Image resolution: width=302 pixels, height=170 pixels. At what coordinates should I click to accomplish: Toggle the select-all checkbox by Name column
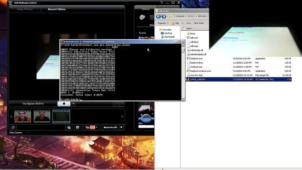(184, 28)
